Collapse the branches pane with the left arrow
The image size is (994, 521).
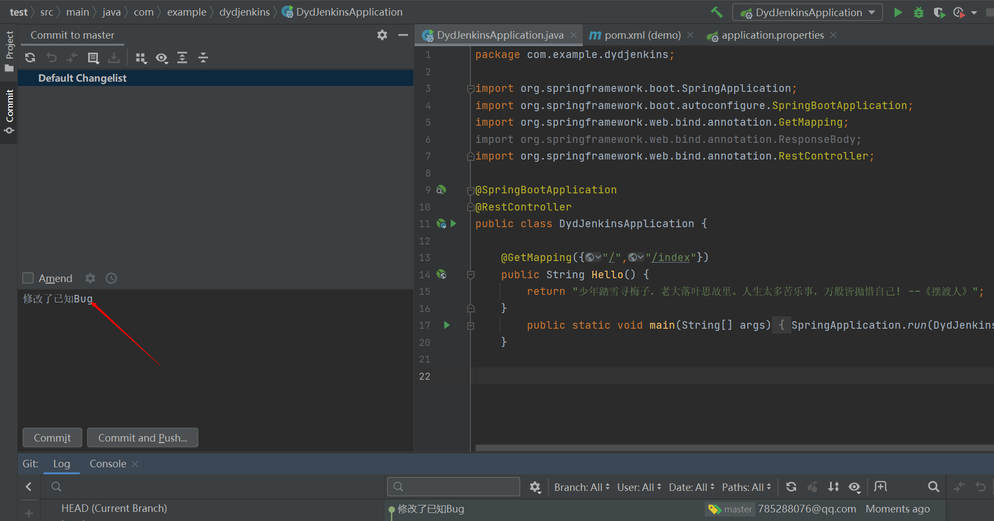pos(28,487)
